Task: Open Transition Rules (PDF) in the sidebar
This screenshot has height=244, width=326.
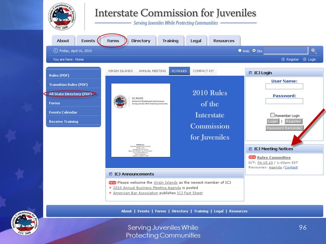Action: point(68,85)
